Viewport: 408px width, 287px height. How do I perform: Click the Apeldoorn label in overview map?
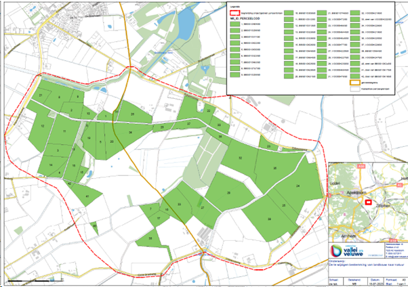coord(358,192)
